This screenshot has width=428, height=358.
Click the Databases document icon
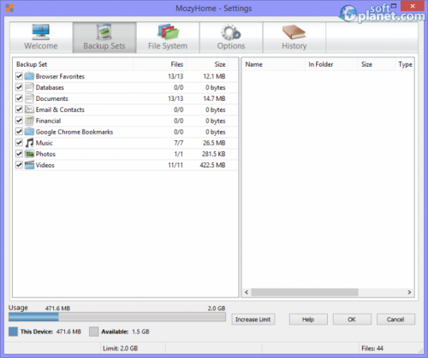[29, 87]
